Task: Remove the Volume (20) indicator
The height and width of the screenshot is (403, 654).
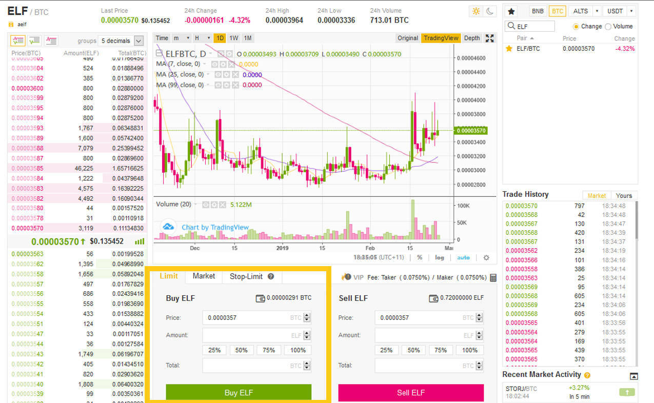Action: (222, 204)
